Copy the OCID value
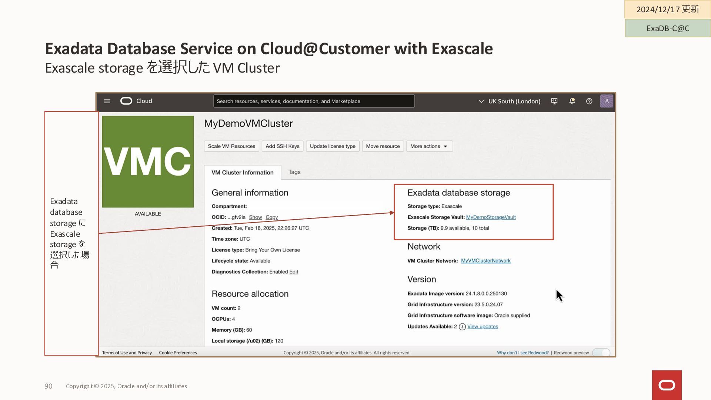 point(271,217)
